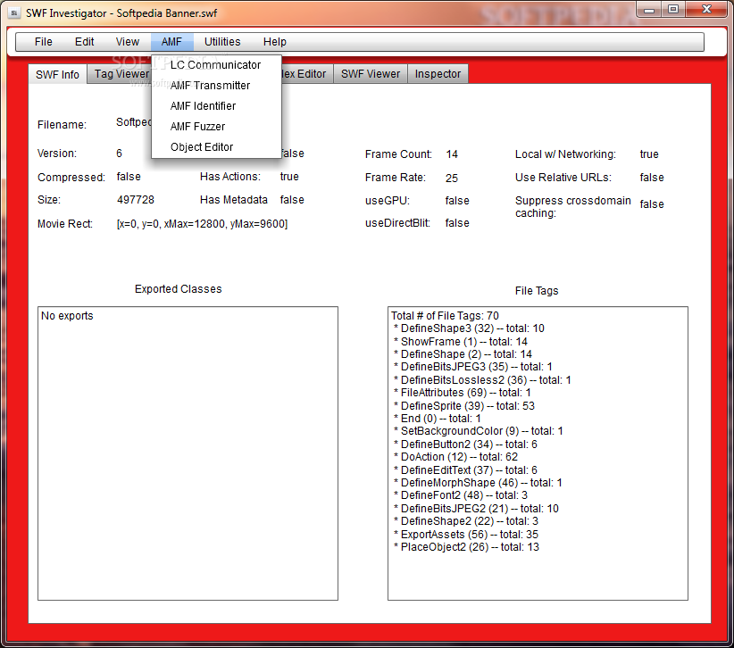Screen dimensions: 734x648
Task: Click inside the Exported Classes list box
Action: coord(188,453)
